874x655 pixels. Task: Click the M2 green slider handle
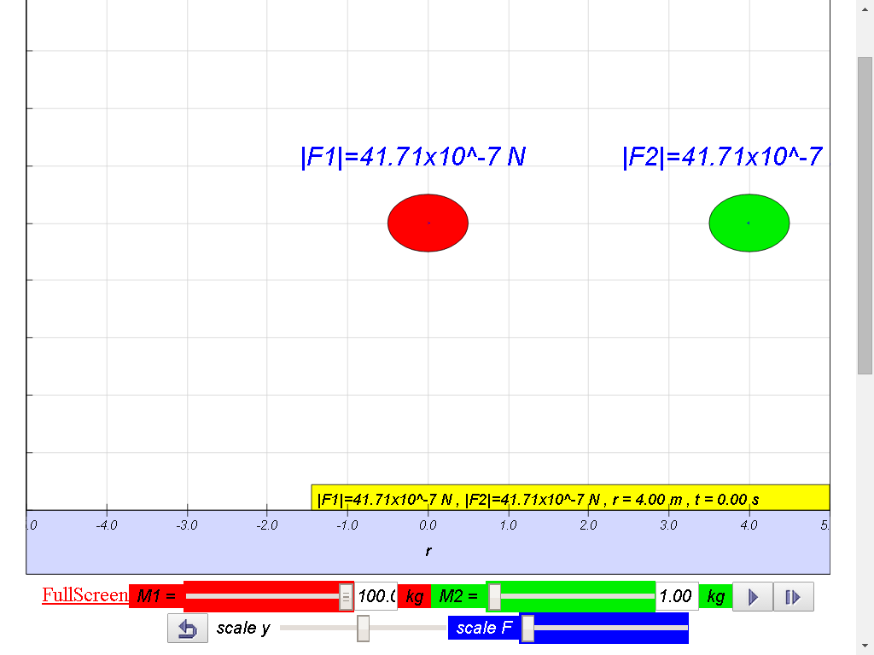point(494,596)
